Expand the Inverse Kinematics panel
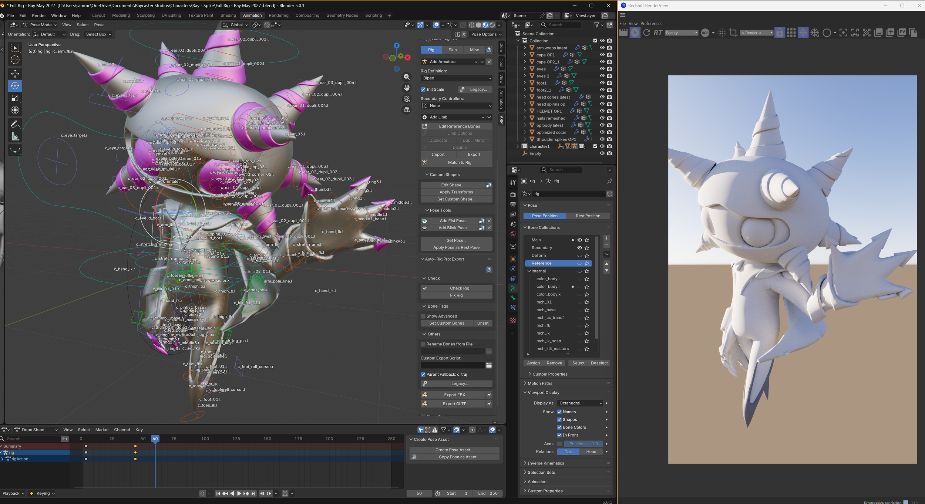 tap(546, 463)
